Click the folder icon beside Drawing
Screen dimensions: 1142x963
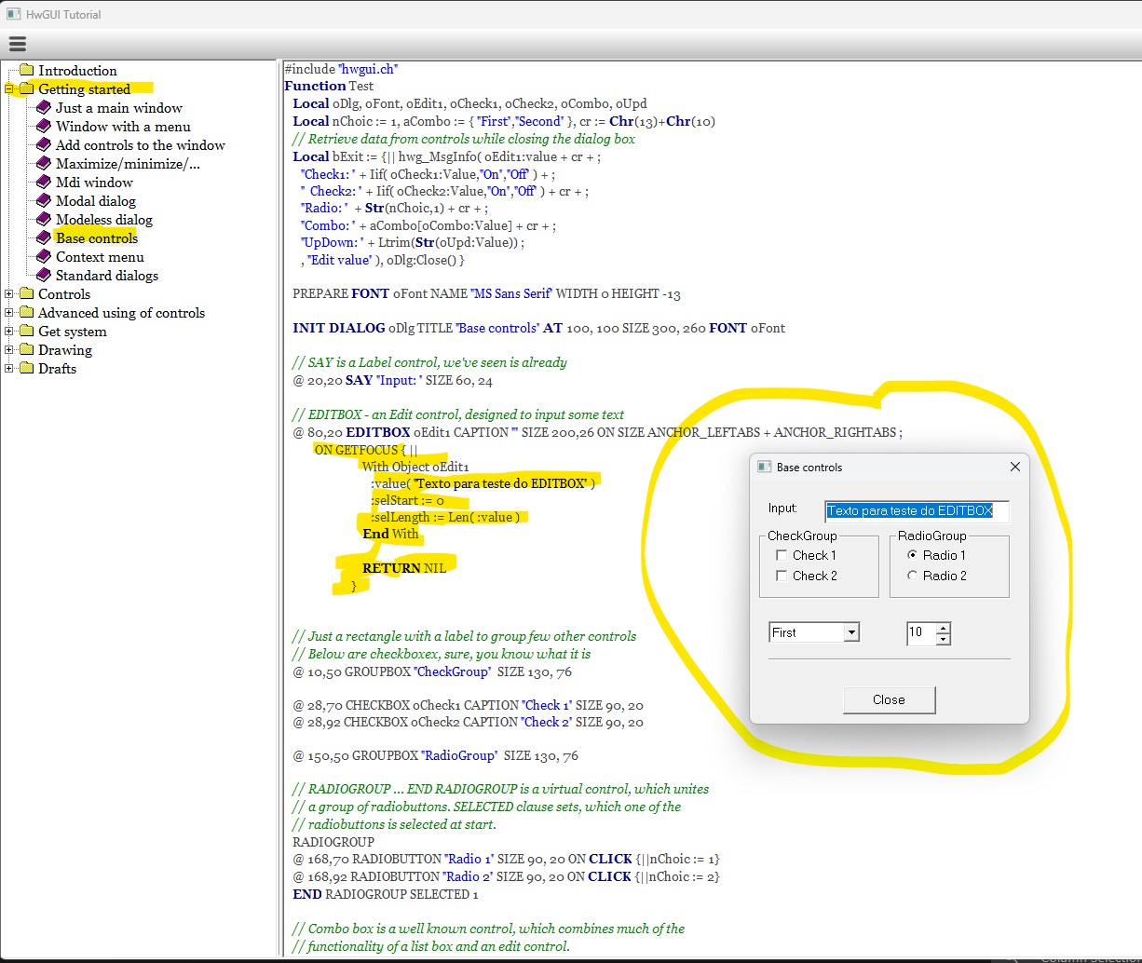26,350
